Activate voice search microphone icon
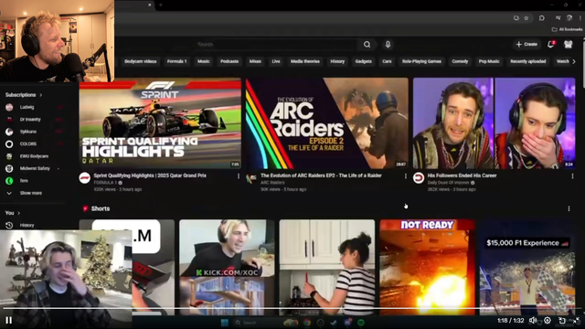 coord(388,45)
